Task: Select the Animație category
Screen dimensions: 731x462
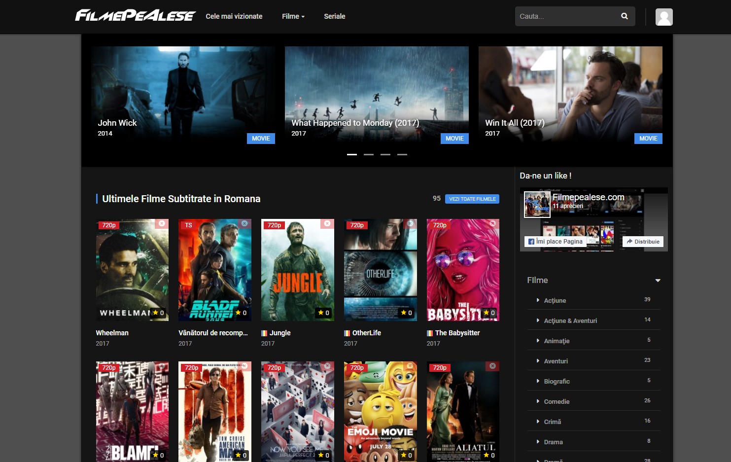Action: tap(557, 341)
